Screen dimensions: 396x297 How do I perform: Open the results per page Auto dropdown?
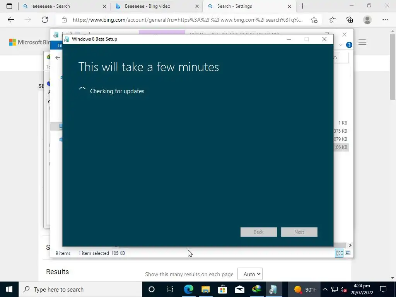250,274
